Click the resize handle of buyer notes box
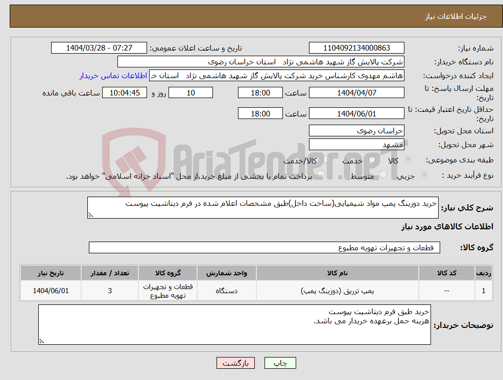 (x=41, y=342)
